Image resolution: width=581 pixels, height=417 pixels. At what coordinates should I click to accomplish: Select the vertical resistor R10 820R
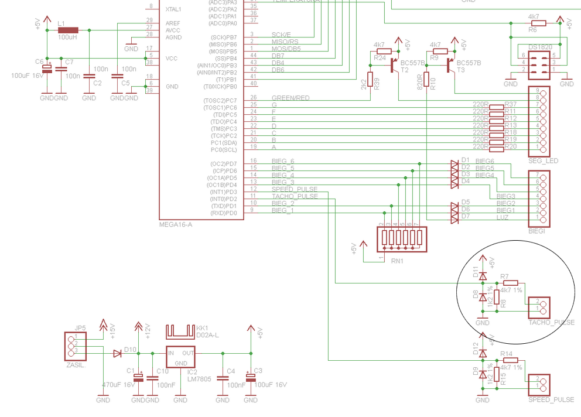pos(426,79)
